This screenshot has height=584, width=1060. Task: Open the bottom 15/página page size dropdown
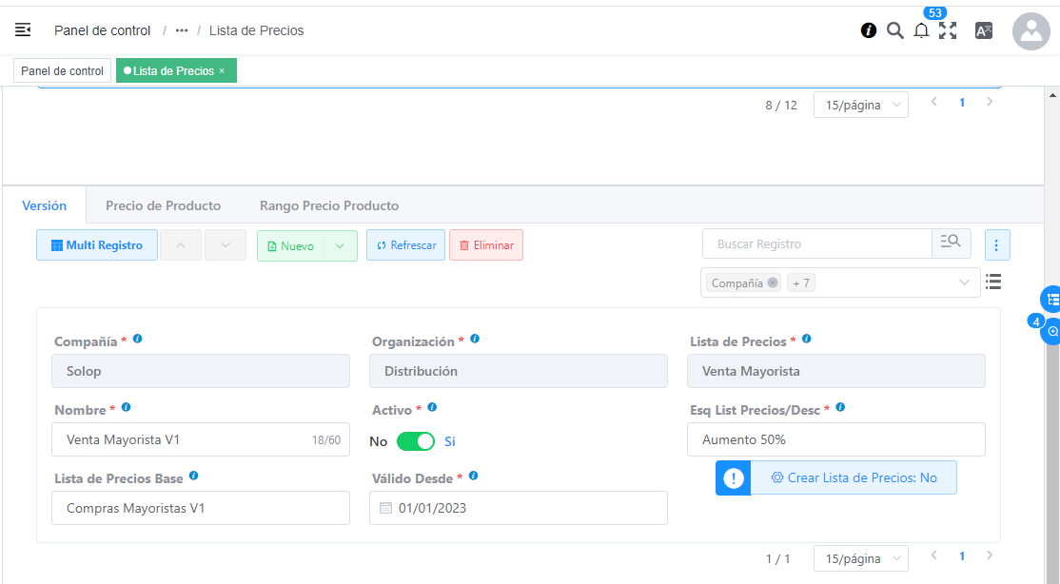pyautogui.click(x=860, y=558)
